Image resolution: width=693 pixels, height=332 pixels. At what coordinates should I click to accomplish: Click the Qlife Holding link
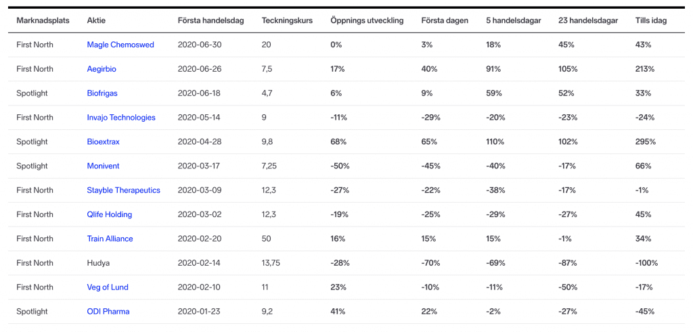tap(110, 215)
